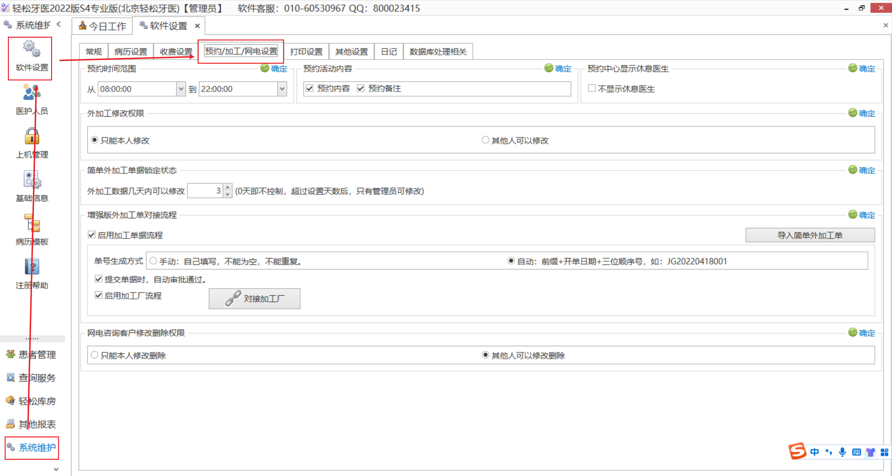The width and height of the screenshot is (892, 476).
Task: Open 软件设置 icon in sidebar
Action: pyautogui.click(x=32, y=56)
